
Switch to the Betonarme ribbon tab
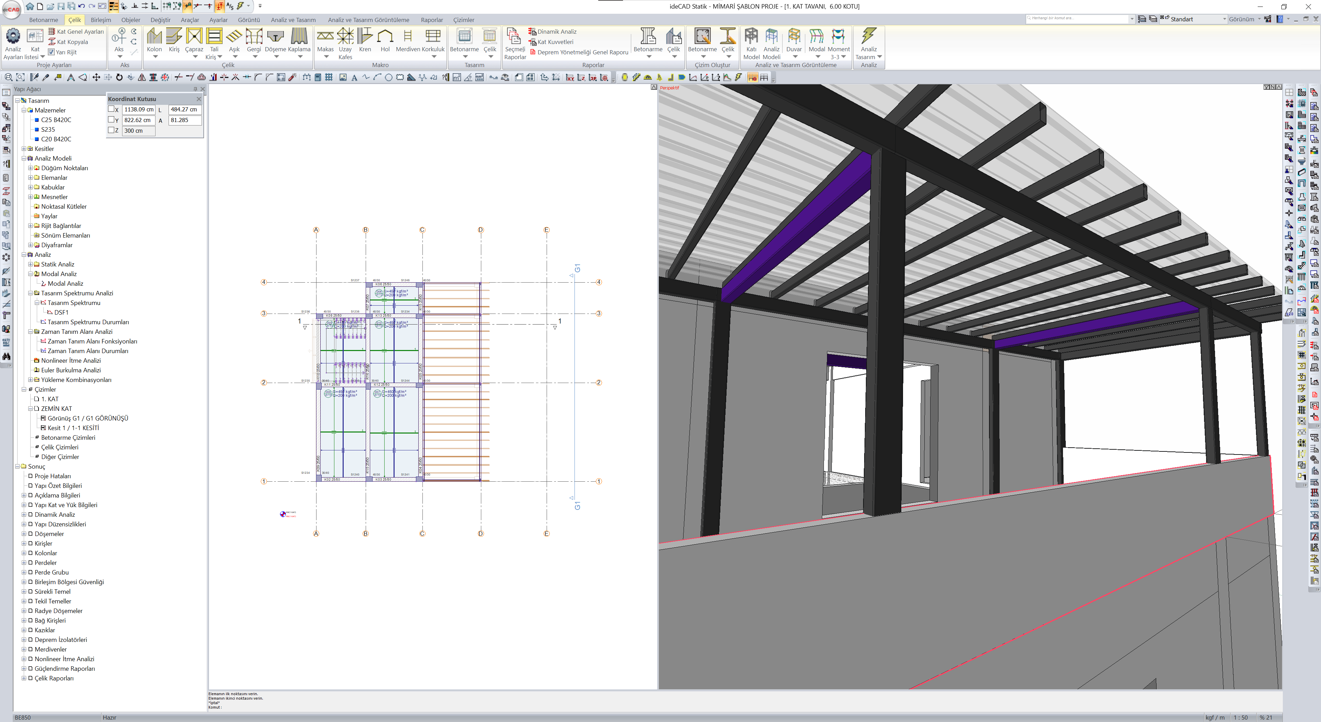(x=43, y=20)
